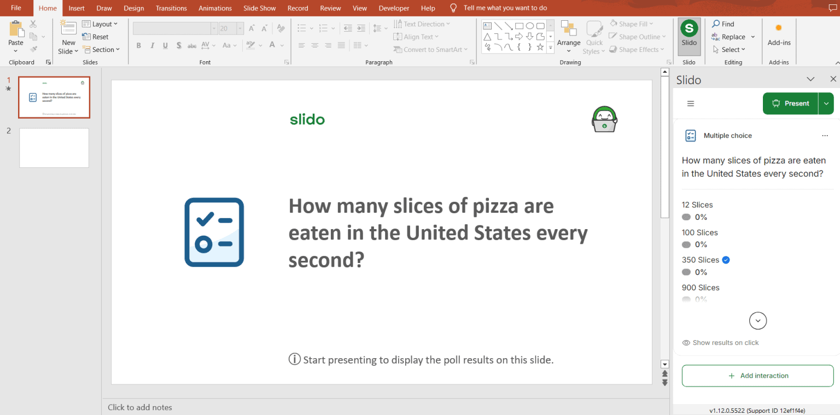Open the Shape Fill tool

(x=631, y=24)
